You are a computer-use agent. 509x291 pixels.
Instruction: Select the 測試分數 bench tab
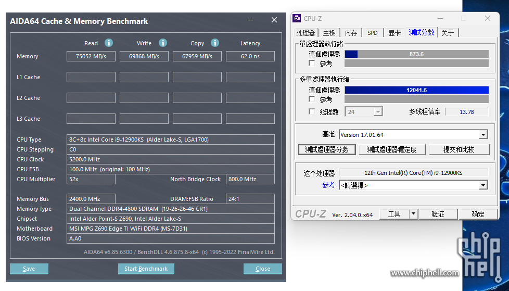[x=422, y=32]
